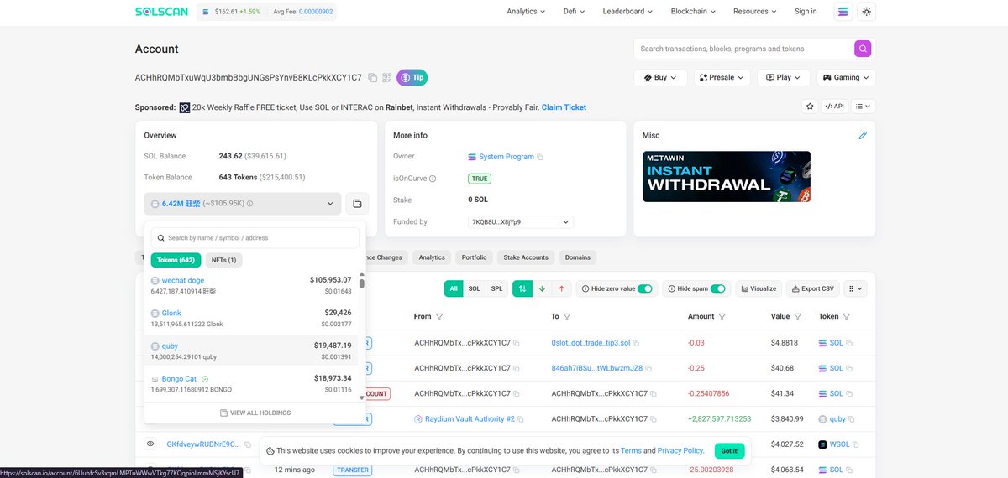Select the SPL transfer type filter
The image size is (1008, 478).
click(x=497, y=288)
